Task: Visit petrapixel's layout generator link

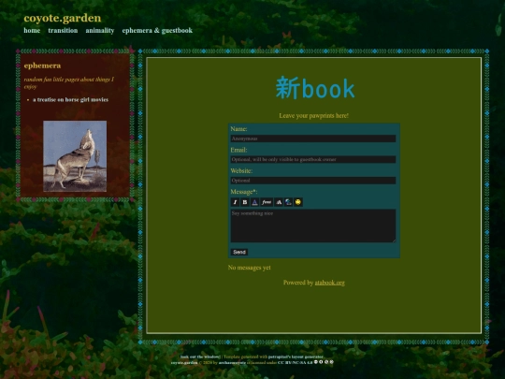Action: [296, 357]
